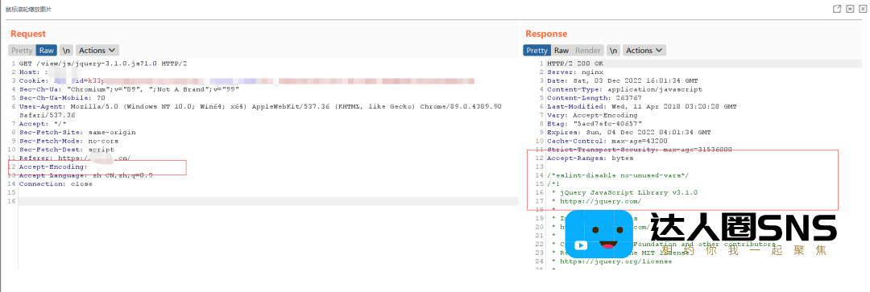This screenshot has height=292, width=870.
Task: Expand the Response Actions dropdown
Action: pos(644,51)
